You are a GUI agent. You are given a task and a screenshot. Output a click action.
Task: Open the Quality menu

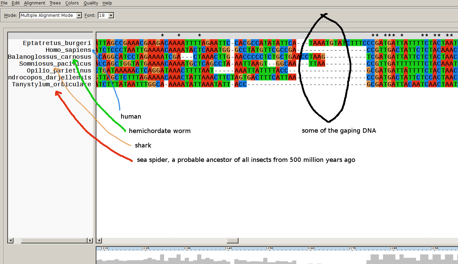pyautogui.click(x=91, y=3)
